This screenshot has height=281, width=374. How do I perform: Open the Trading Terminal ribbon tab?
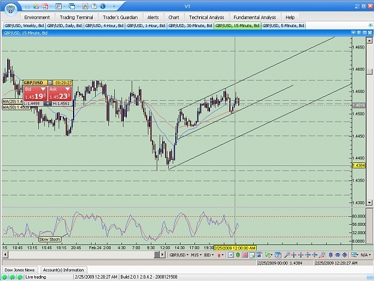(77, 17)
